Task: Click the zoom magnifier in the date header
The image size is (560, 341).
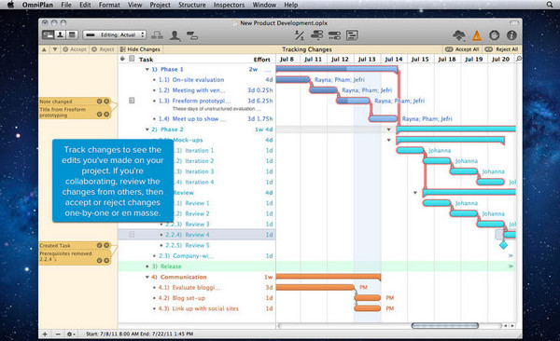Action: pyautogui.click(x=519, y=59)
